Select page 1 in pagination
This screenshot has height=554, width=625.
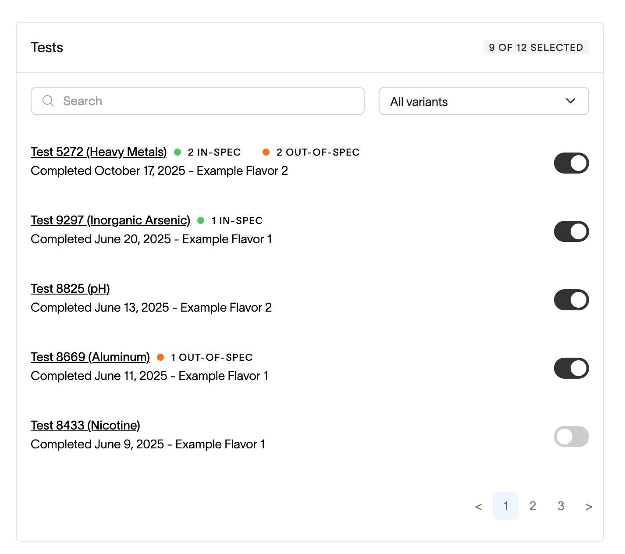pos(506,506)
